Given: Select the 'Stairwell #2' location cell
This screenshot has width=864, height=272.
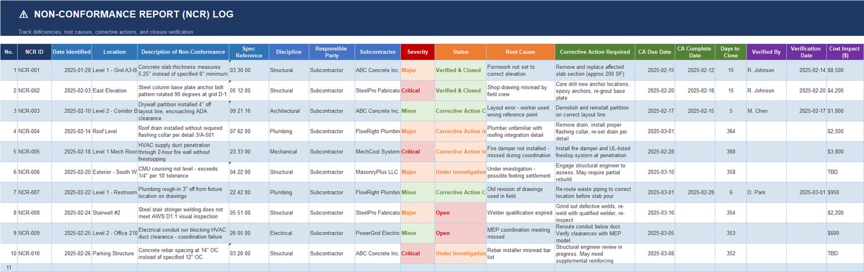Looking at the screenshot, I should click(x=115, y=213).
